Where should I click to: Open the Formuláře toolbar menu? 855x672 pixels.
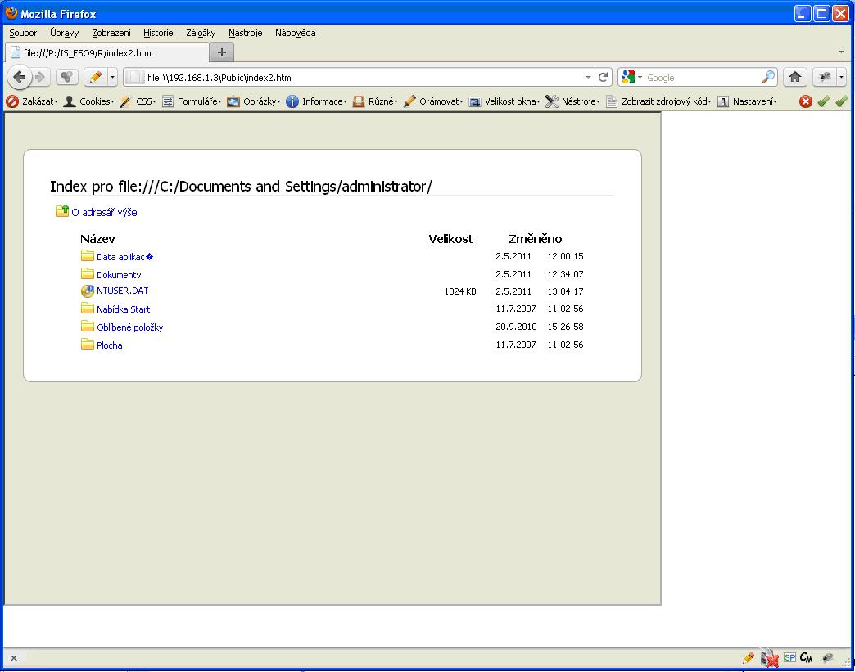pyautogui.click(x=192, y=101)
